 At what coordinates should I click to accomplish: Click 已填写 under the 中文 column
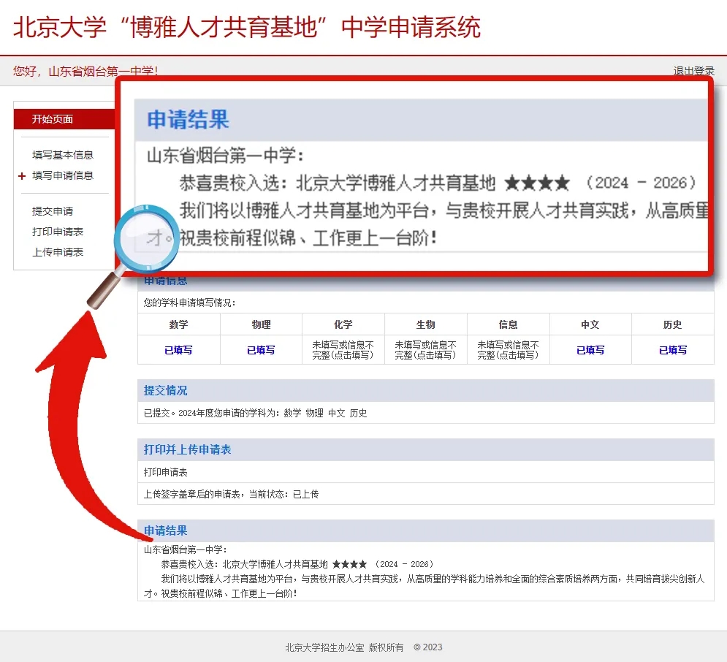(x=590, y=350)
